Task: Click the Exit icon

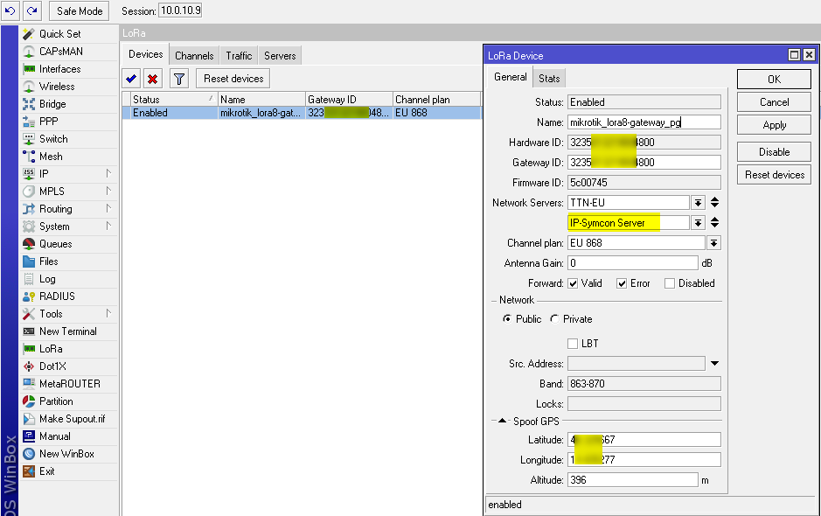Action: (29, 471)
